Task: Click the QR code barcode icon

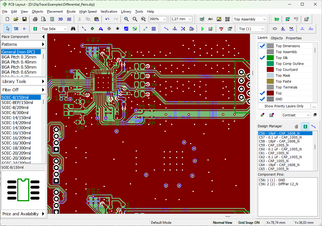Action: [227, 19]
